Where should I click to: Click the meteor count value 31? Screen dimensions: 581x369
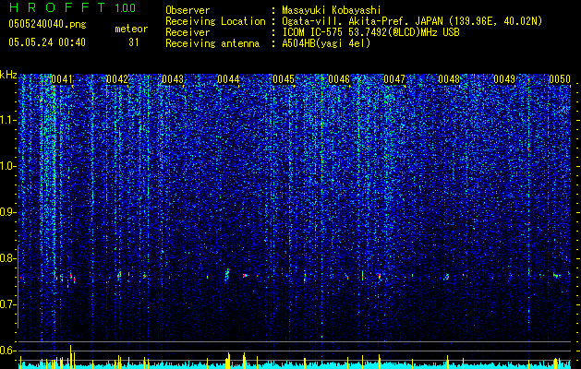click(134, 42)
